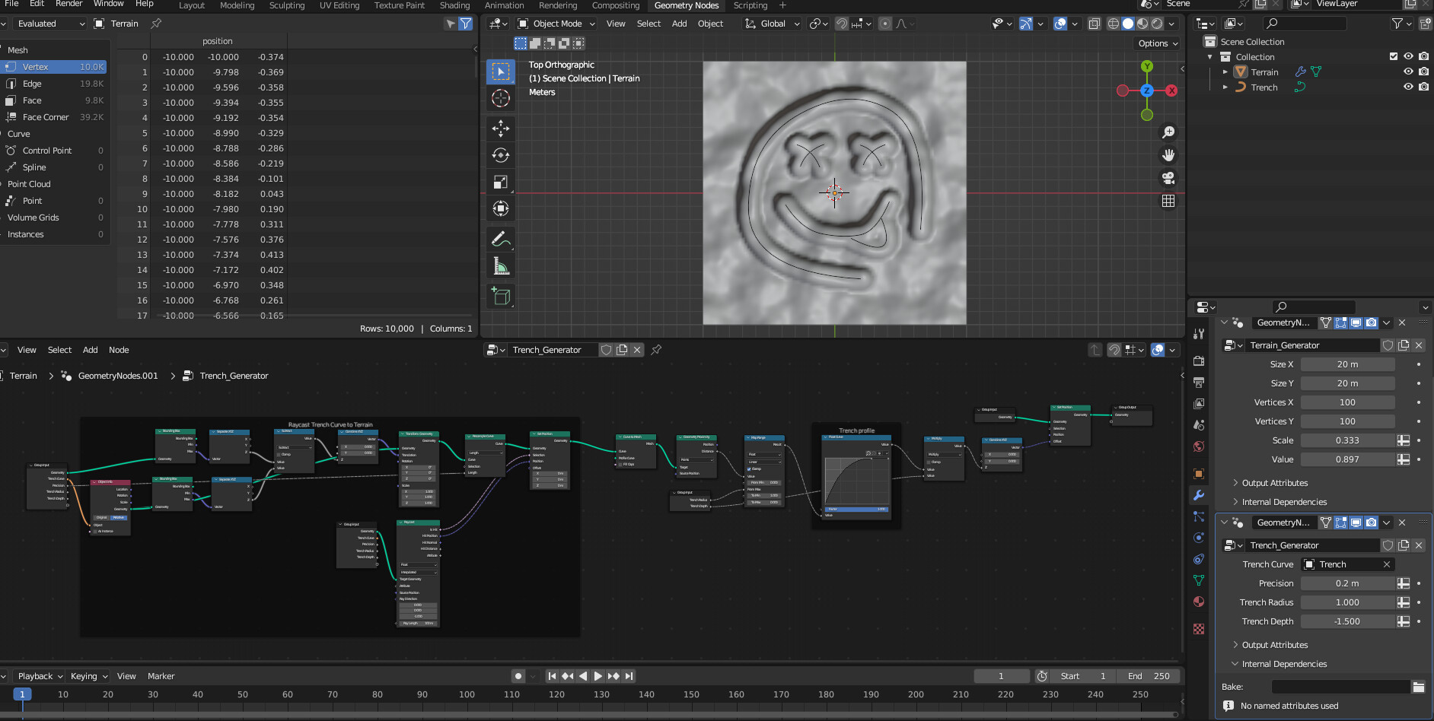Open Playback dropdown in timeline

(40, 676)
